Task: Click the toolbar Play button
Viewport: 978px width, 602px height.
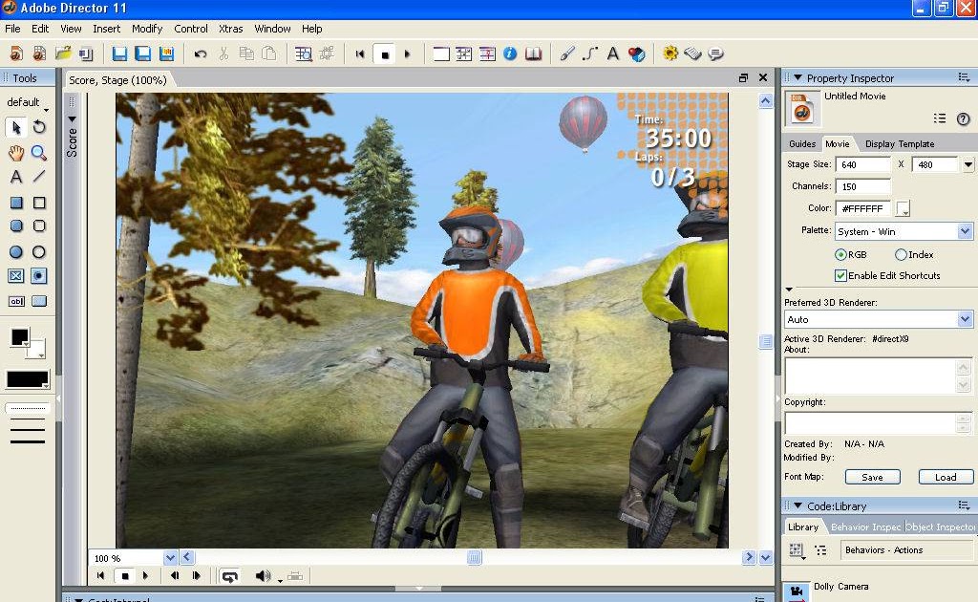Action: [x=407, y=54]
